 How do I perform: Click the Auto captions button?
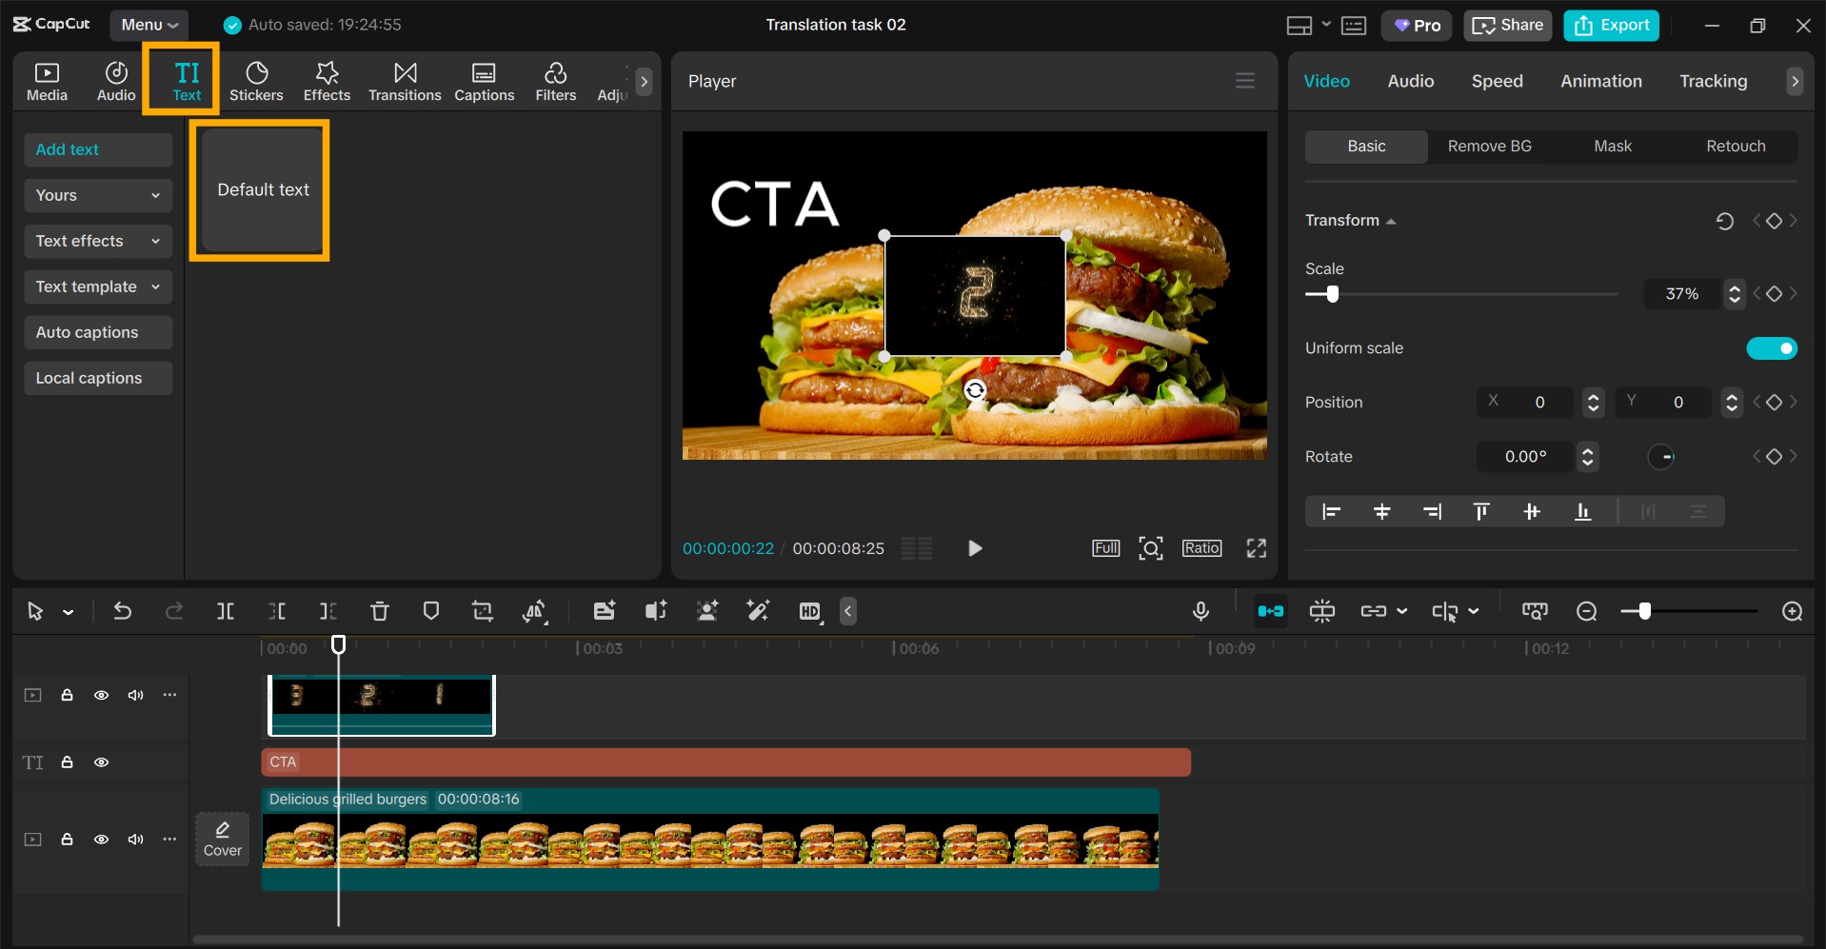click(x=98, y=332)
